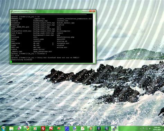Click 'startup.sh' in the listing

[62, 41]
